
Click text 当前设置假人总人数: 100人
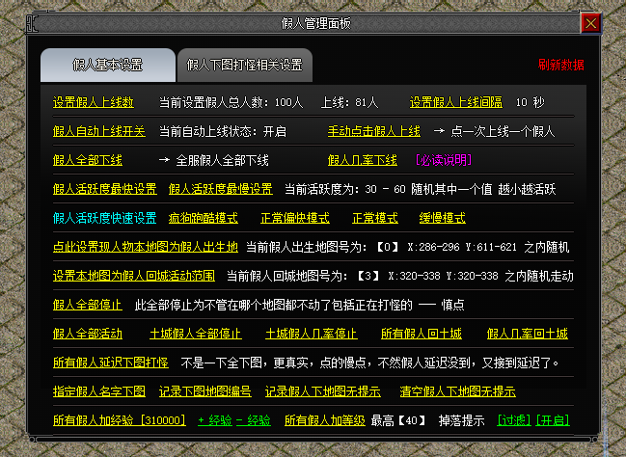coord(231,102)
